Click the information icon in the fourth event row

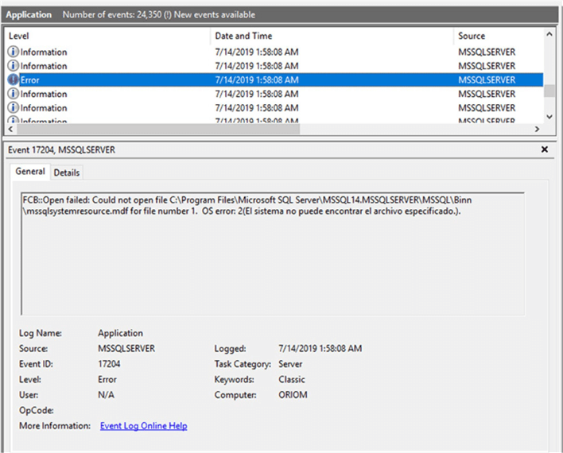coord(13,94)
